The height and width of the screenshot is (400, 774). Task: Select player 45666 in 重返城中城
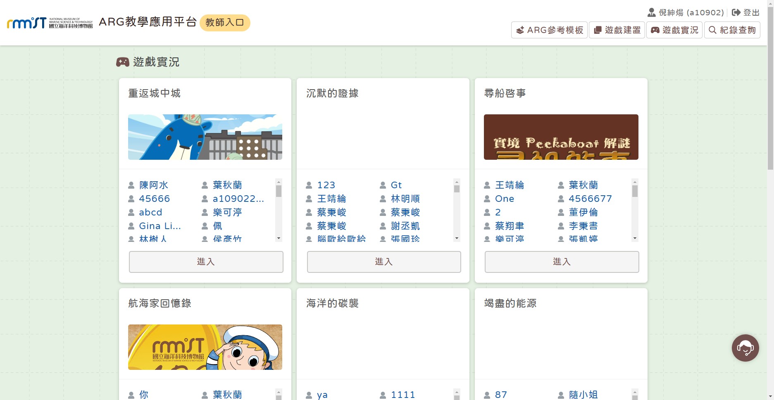(x=155, y=199)
